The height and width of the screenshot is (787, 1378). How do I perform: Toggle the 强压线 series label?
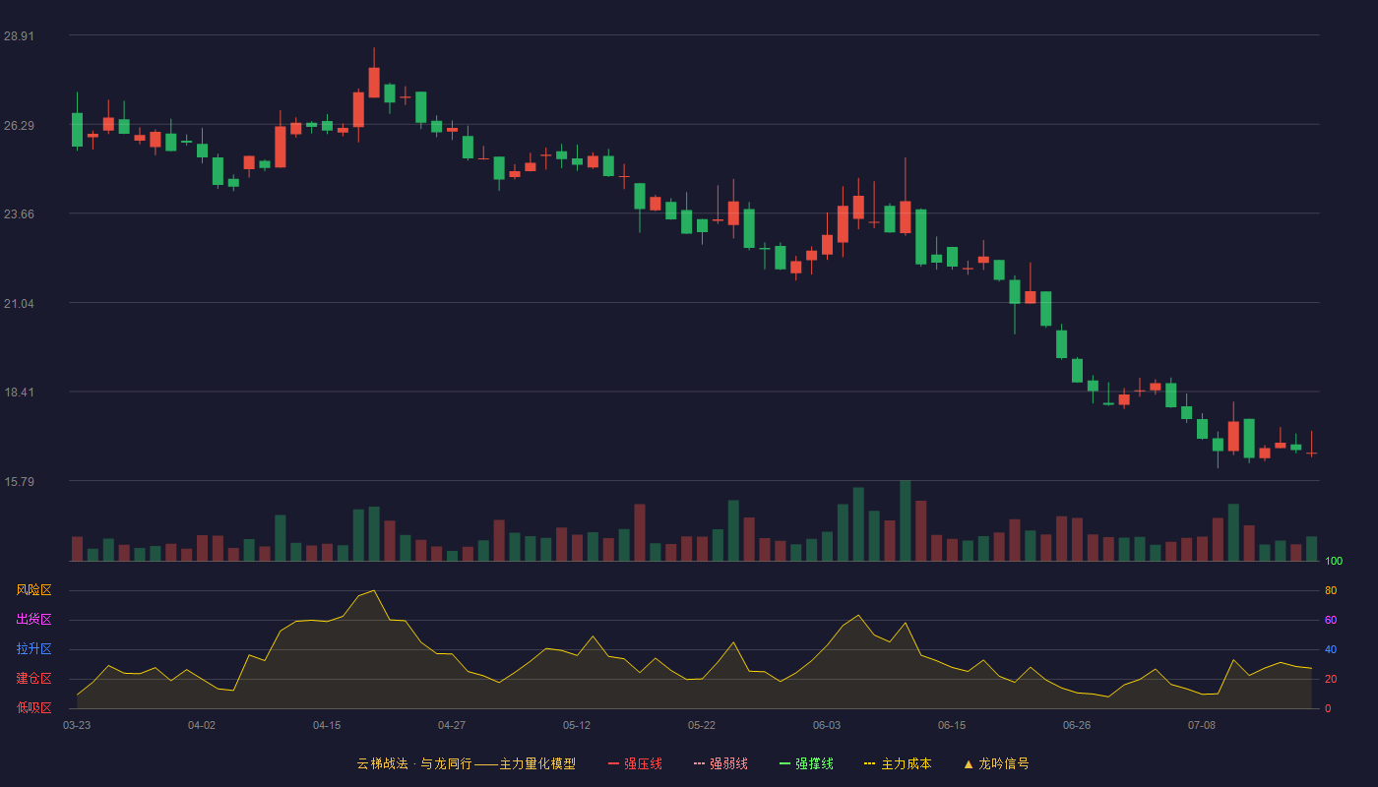[x=643, y=763]
